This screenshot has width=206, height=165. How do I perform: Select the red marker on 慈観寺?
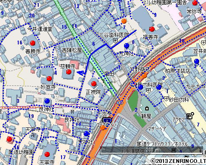pos(69,72)
